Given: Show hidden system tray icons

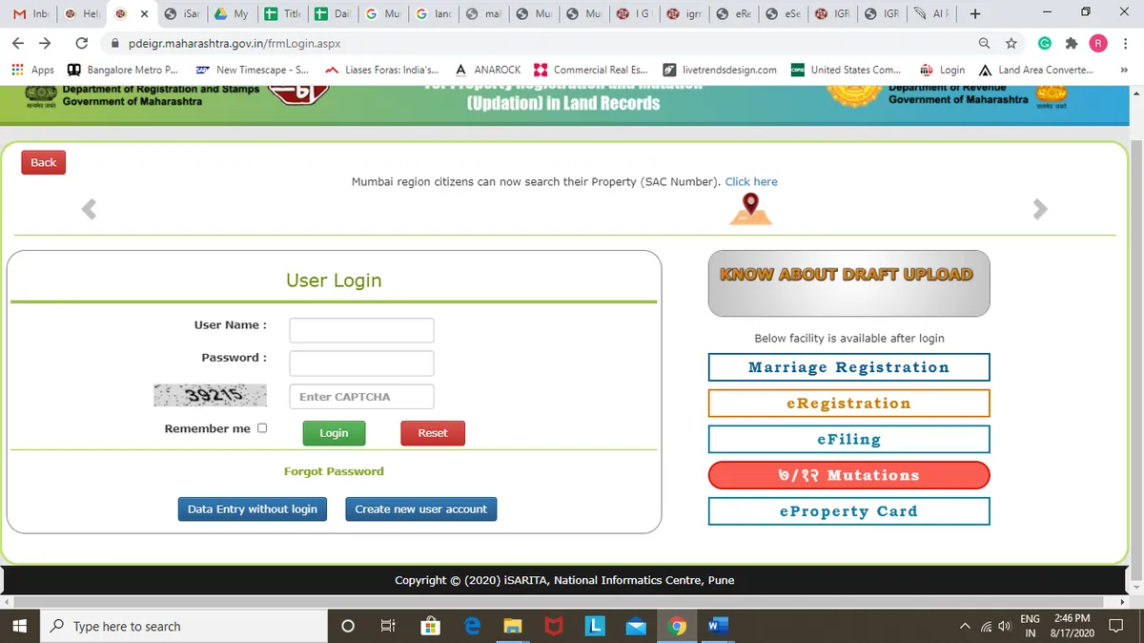Looking at the screenshot, I should tap(965, 627).
